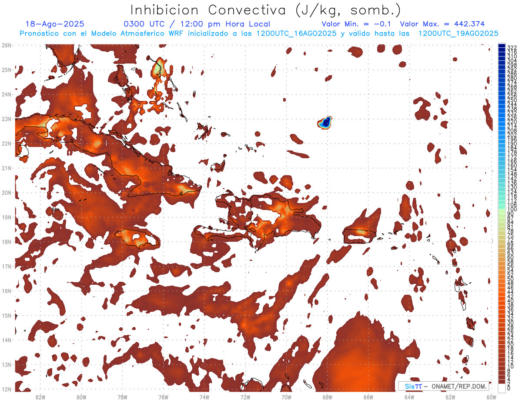Viewport: 522px width, 403px height.
Task: Click the 26N latitude axis label
Action: pyautogui.click(x=7, y=45)
